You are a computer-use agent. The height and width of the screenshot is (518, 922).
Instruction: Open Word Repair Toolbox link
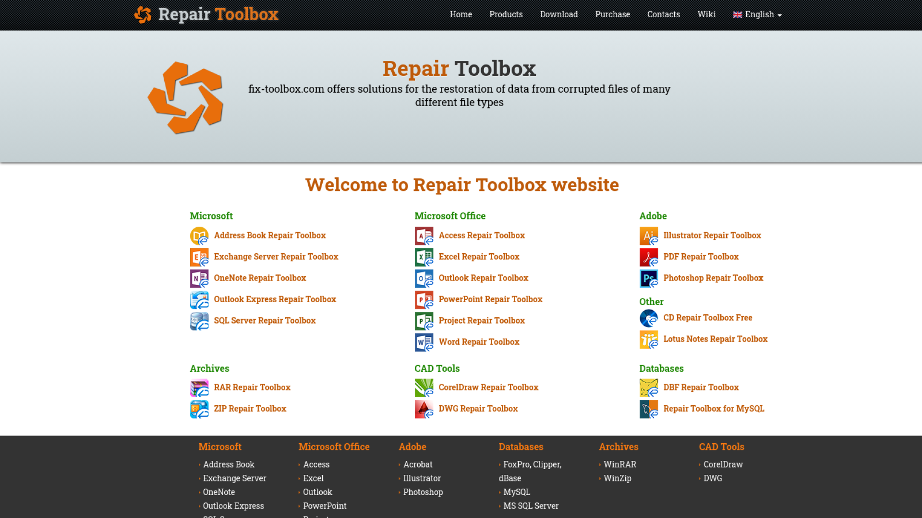[479, 342]
